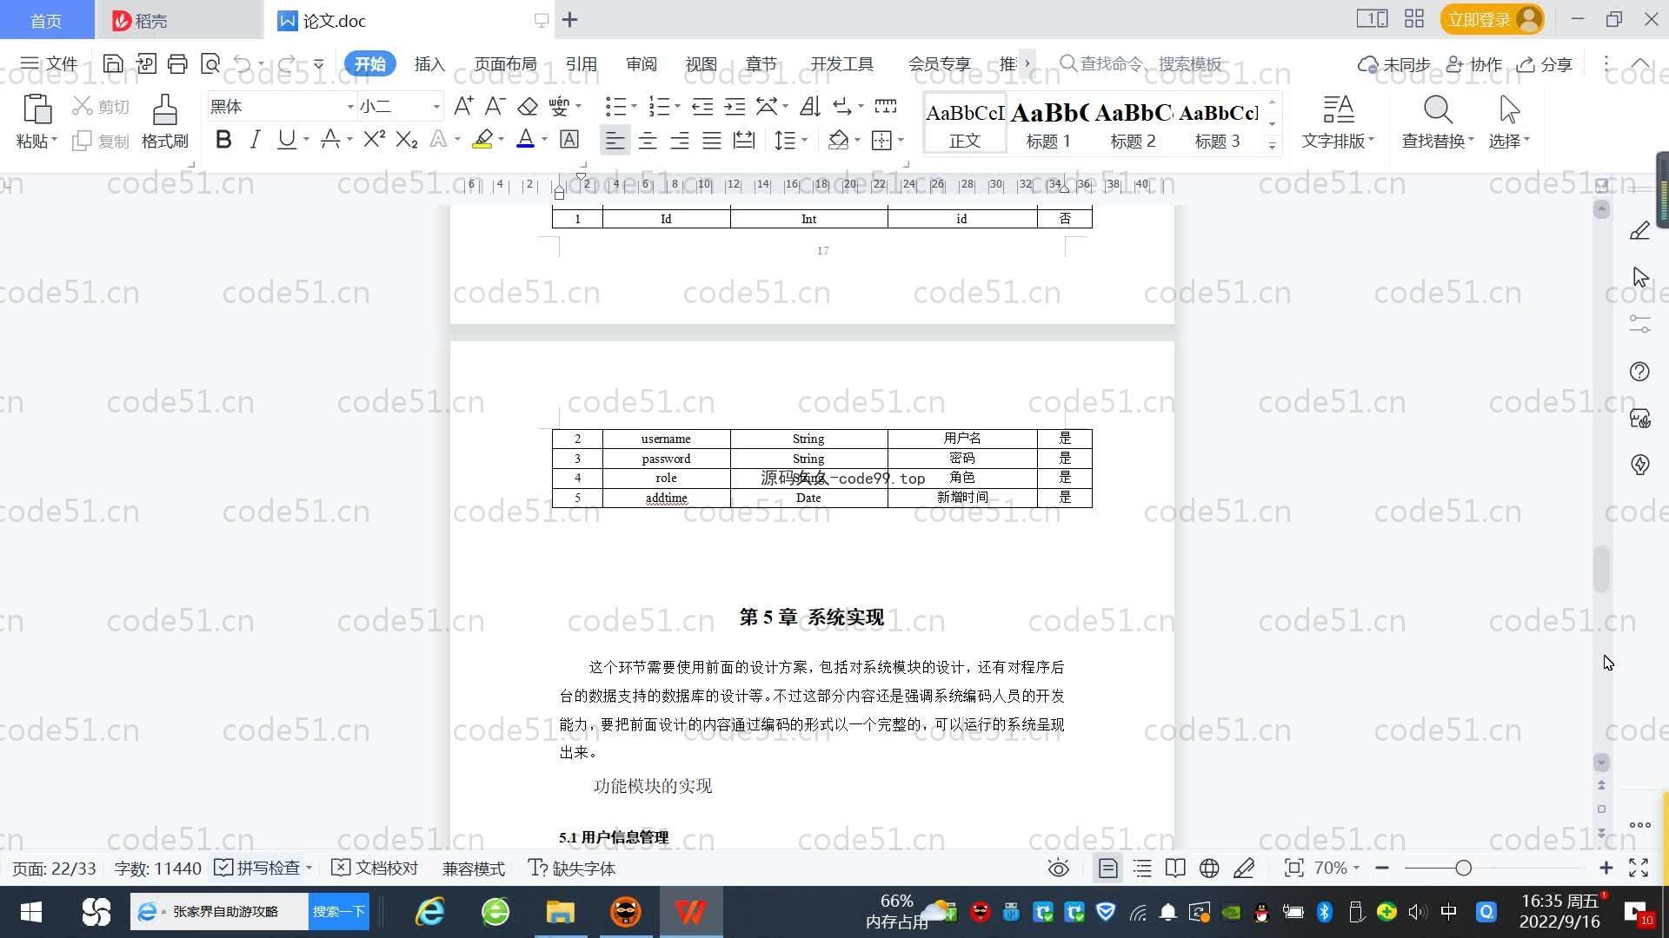Clear formatting with eraser icon
The image size is (1669, 938).
point(528,106)
